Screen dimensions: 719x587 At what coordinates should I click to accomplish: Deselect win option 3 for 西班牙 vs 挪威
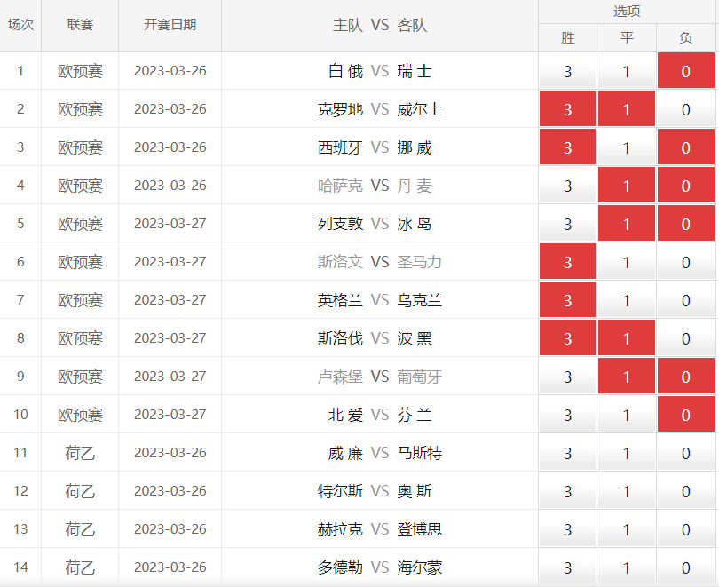coord(568,147)
